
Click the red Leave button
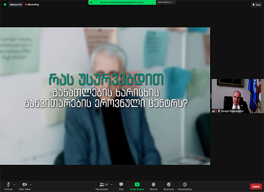(256, 186)
